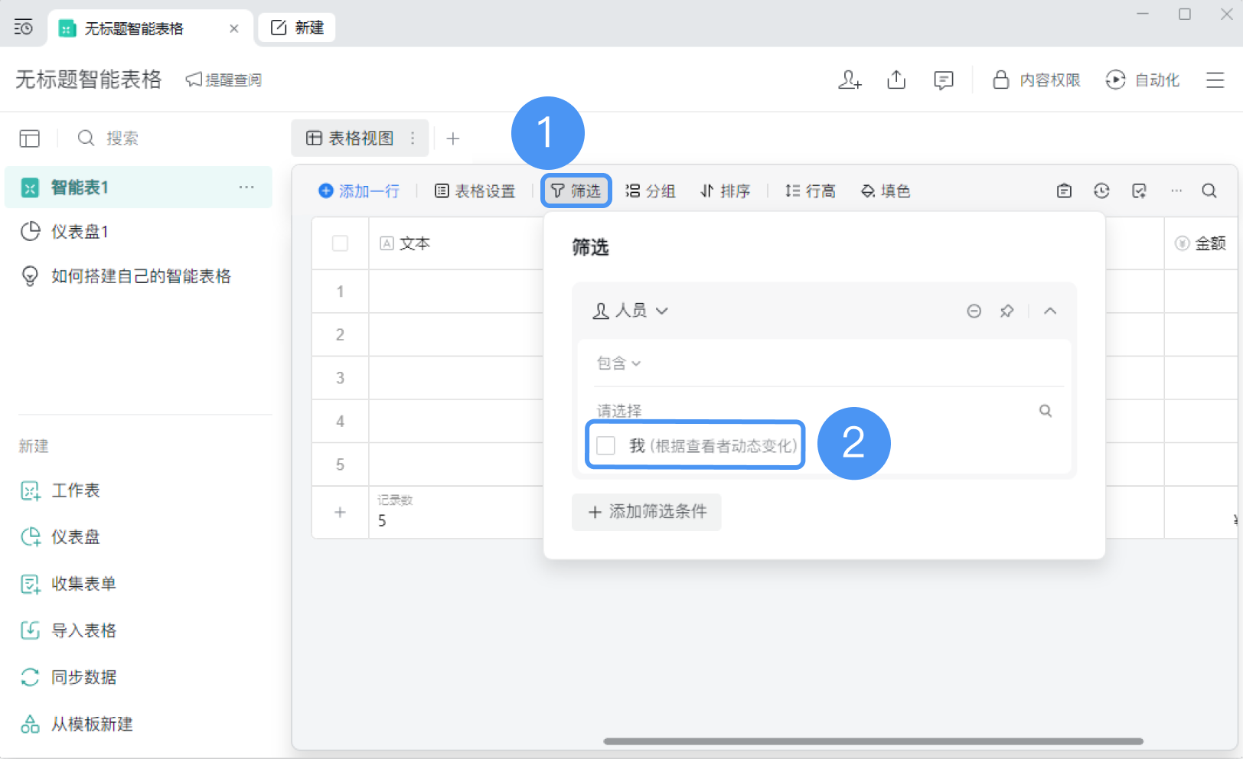Screen dimensions: 1243x759
Task: Open 填色 fill color options
Action: click(886, 191)
